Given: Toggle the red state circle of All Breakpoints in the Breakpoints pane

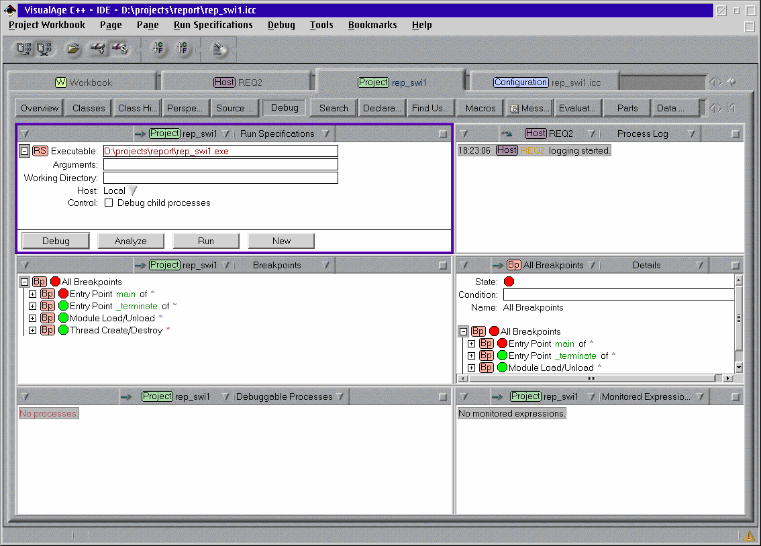Looking at the screenshot, I should [55, 282].
